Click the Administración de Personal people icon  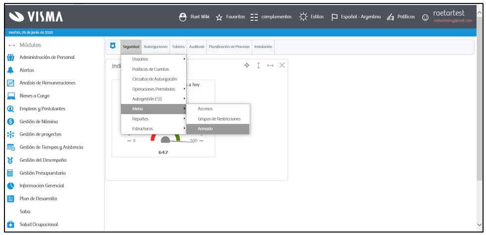[11, 57]
